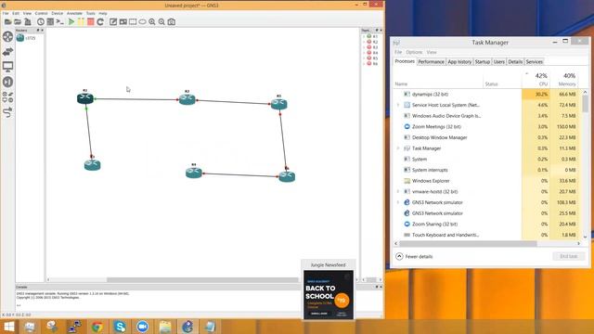Switch to Details tab in Task Manager

coord(515,62)
